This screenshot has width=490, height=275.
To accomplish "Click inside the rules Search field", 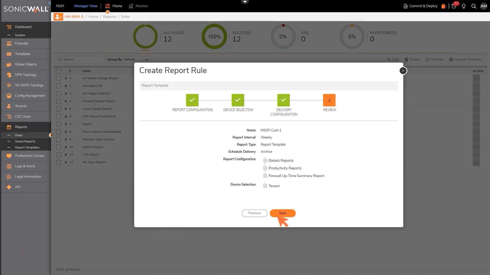I will point(79,59).
